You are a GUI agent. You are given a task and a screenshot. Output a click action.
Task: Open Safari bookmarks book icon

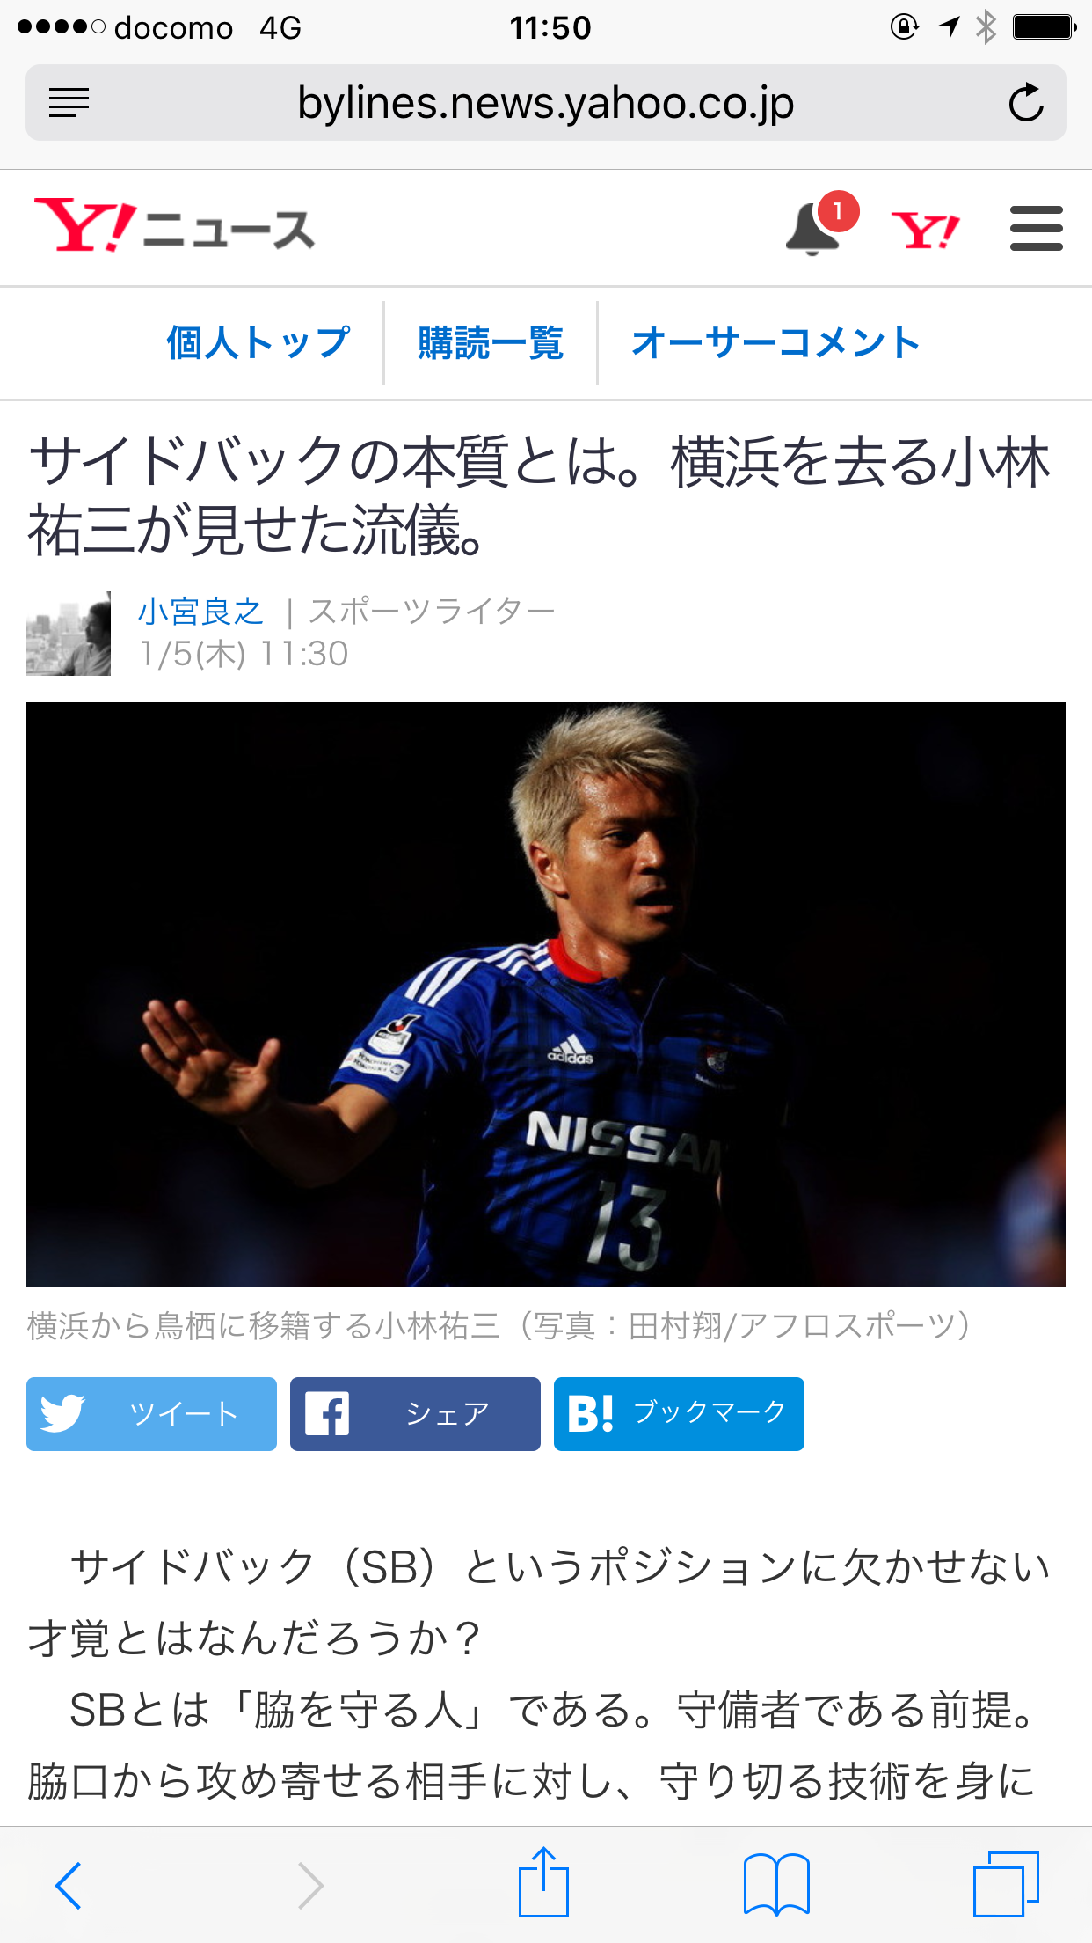click(776, 1884)
